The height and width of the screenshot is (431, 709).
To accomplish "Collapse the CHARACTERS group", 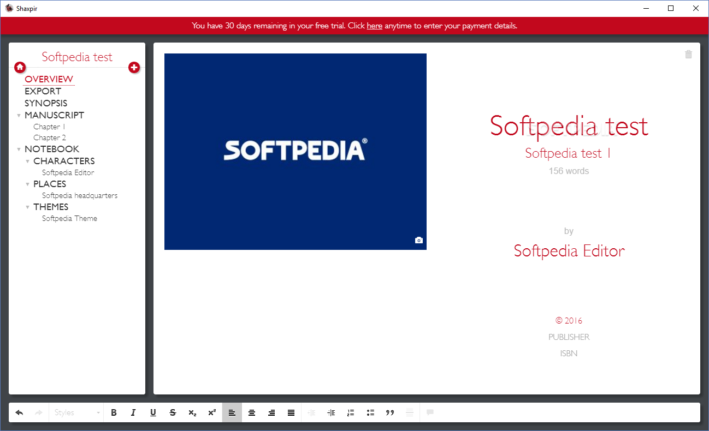I will tap(27, 161).
